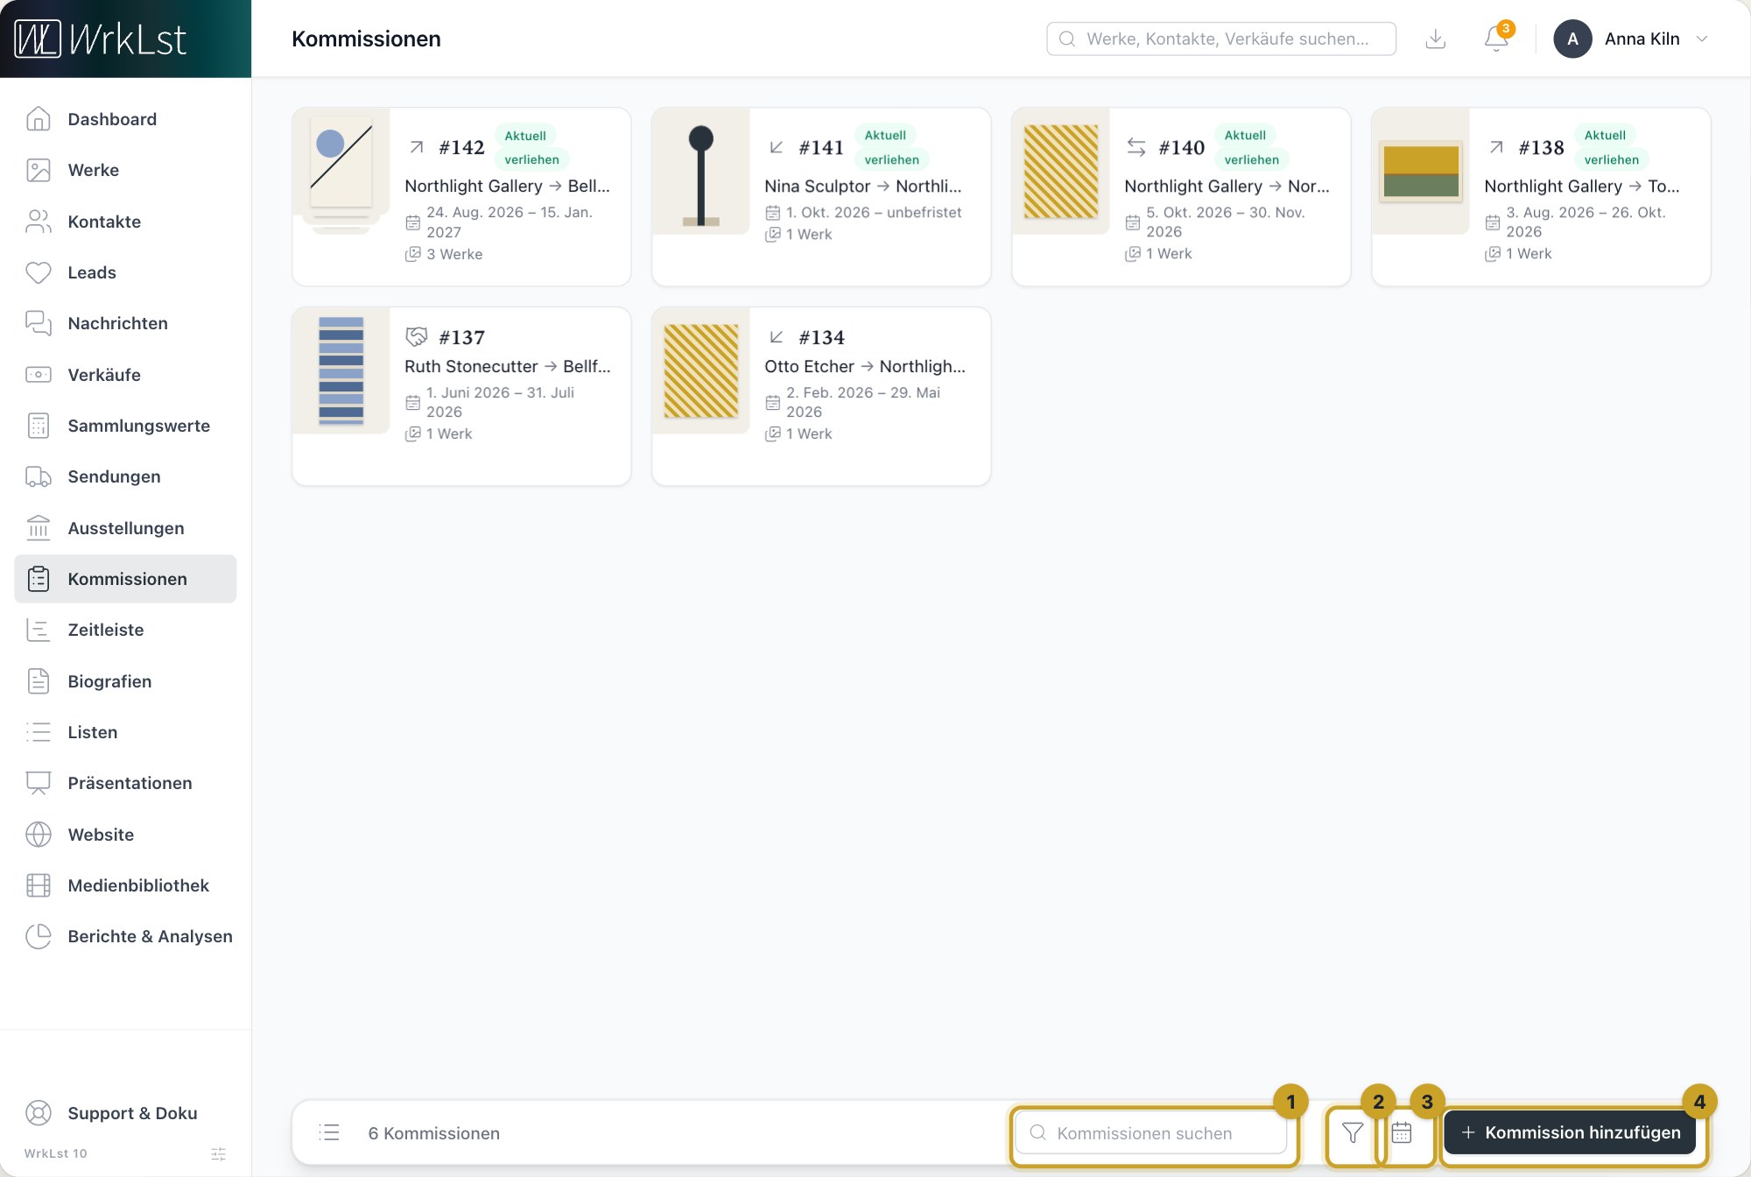This screenshot has height=1177, width=1751.
Task: Open Support & Doku link
Action: [x=125, y=1113]
